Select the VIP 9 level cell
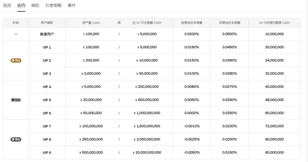 tap(47, 152)
